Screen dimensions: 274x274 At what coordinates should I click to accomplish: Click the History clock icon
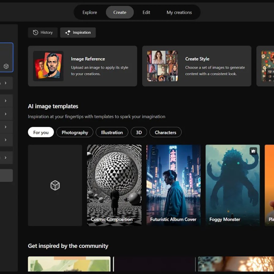(36, 32)
